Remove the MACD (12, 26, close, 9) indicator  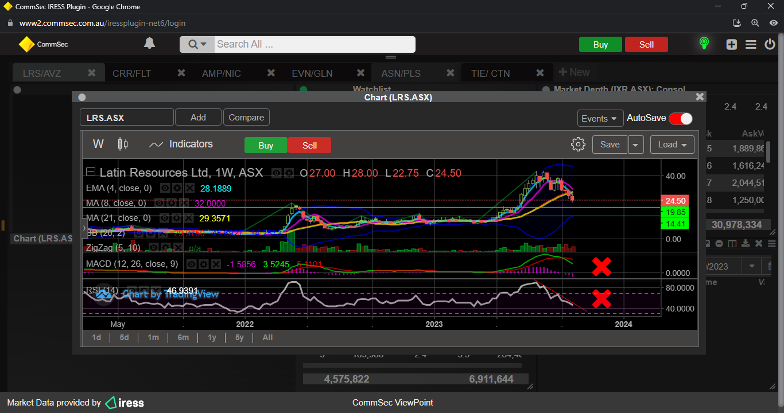[215, 264]
